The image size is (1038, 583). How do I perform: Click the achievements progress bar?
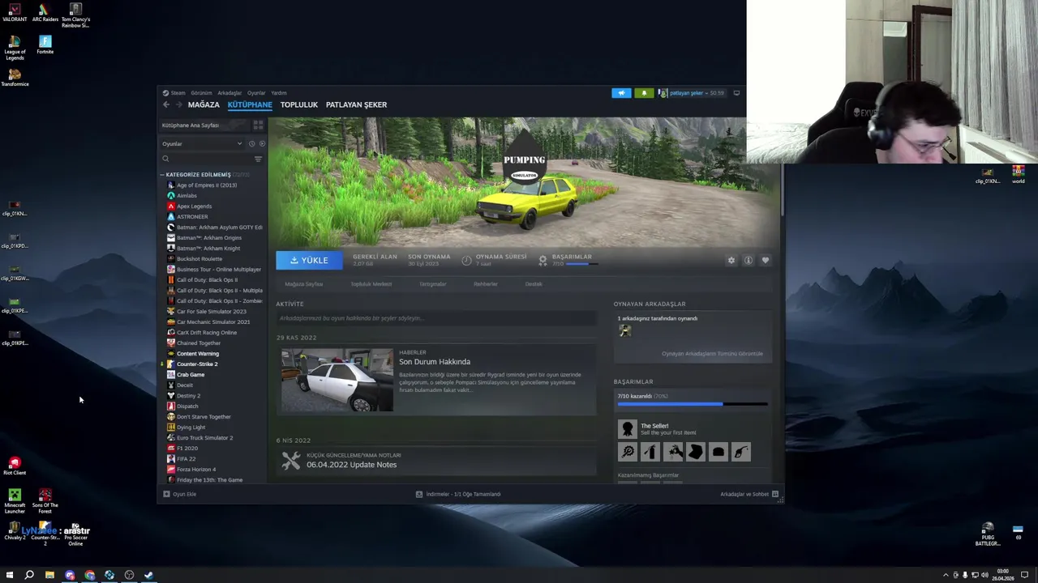coord(693,403)
